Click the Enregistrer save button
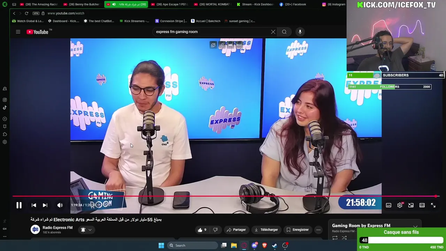 (298, 230)
